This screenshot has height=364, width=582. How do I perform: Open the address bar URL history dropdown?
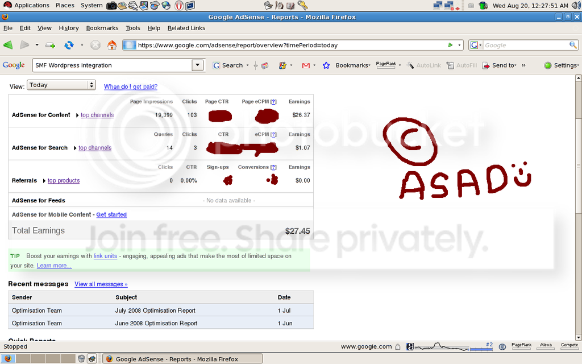click(459, 45)
